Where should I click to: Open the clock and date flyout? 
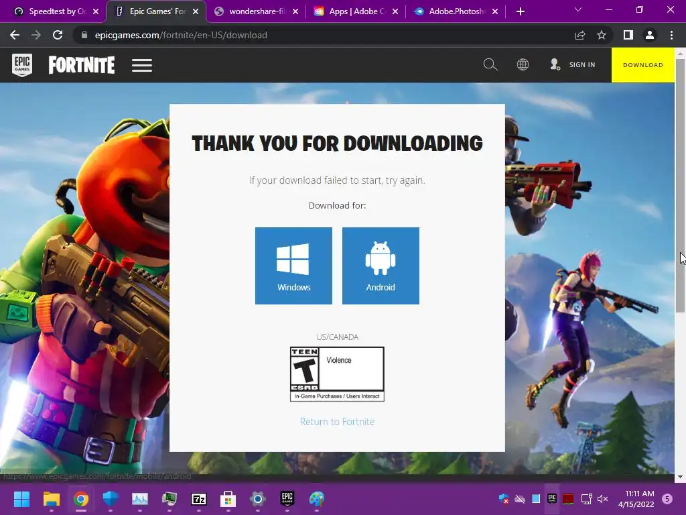coord(636,499)
